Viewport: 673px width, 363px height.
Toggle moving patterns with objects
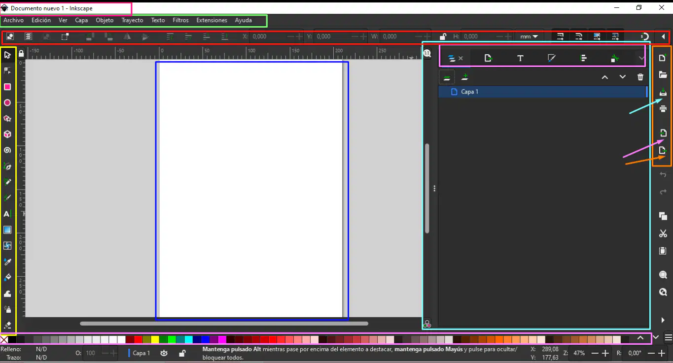pos(615,36)
